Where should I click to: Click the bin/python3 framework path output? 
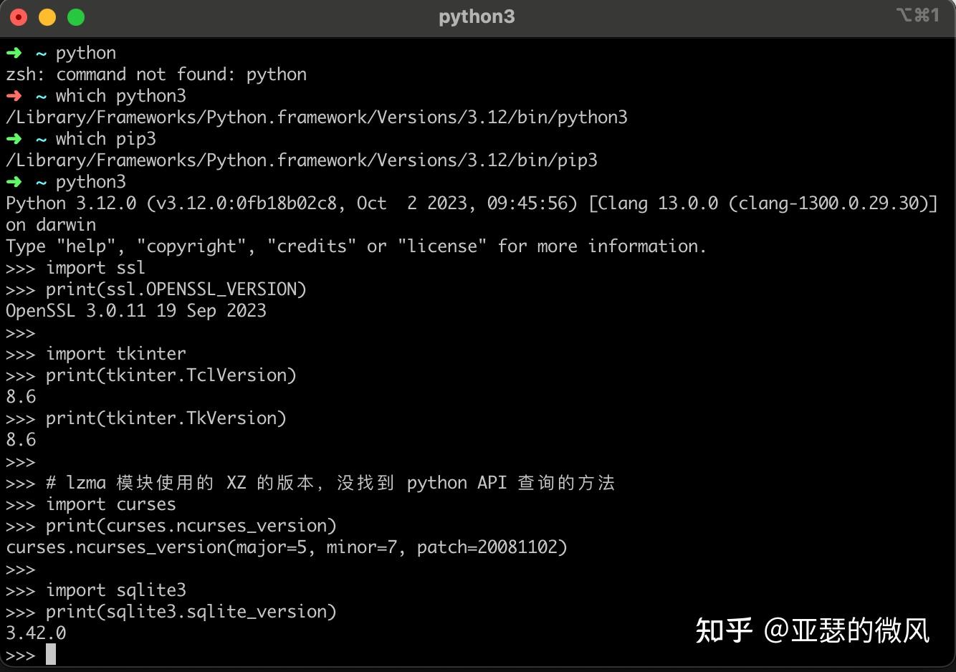(x=316, y=117)
